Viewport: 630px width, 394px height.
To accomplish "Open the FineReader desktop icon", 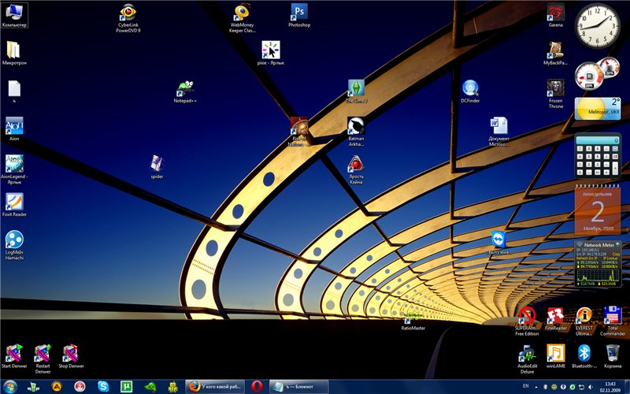I will pos(555,316).
